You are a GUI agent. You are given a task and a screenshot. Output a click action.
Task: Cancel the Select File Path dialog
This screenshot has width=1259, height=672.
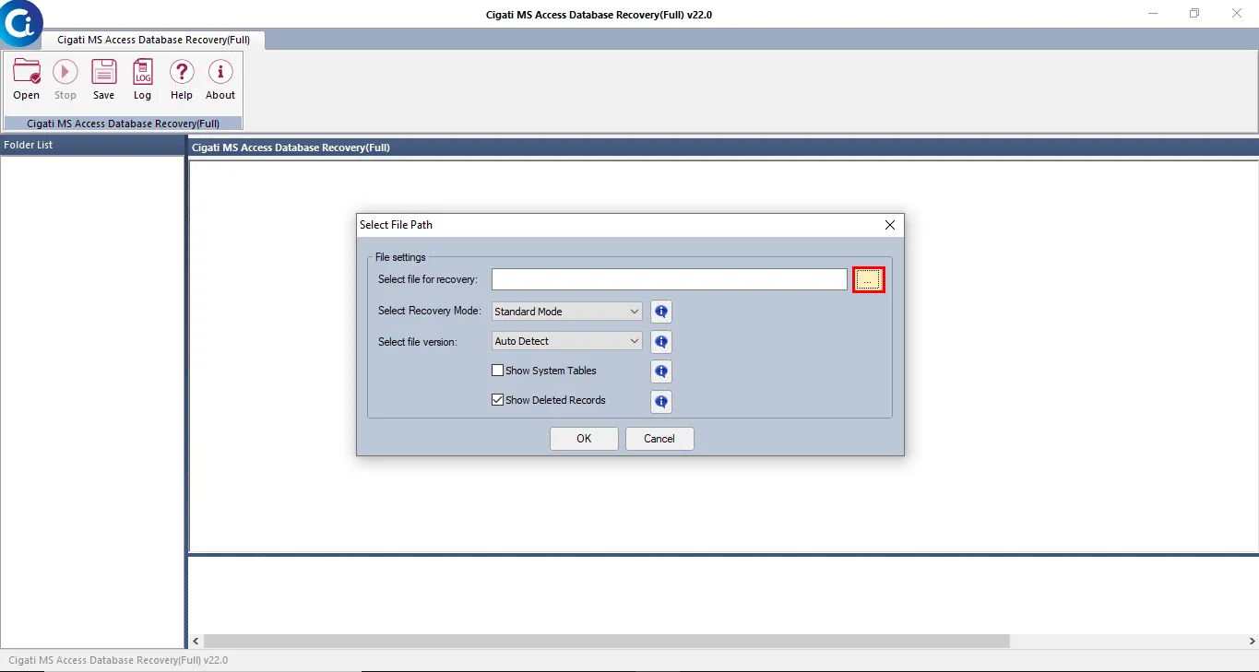click(659, 439)
